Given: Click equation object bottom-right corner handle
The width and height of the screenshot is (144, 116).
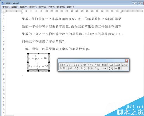Looking at the screenshot, I should (x=49, y=71).
